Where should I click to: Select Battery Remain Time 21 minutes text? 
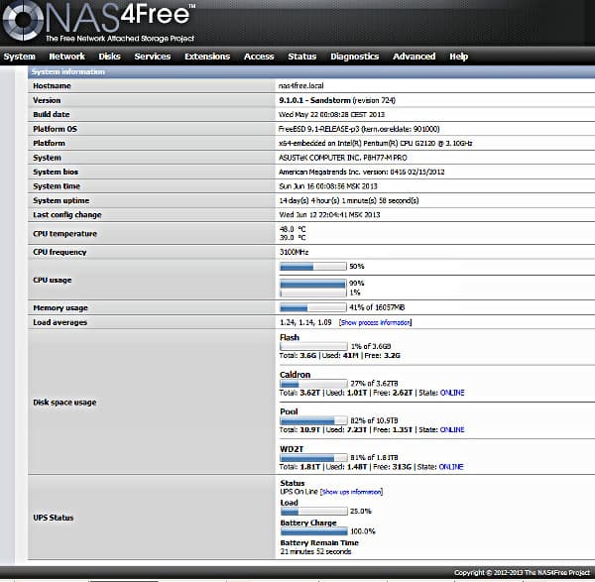click(x=315, y=551)
